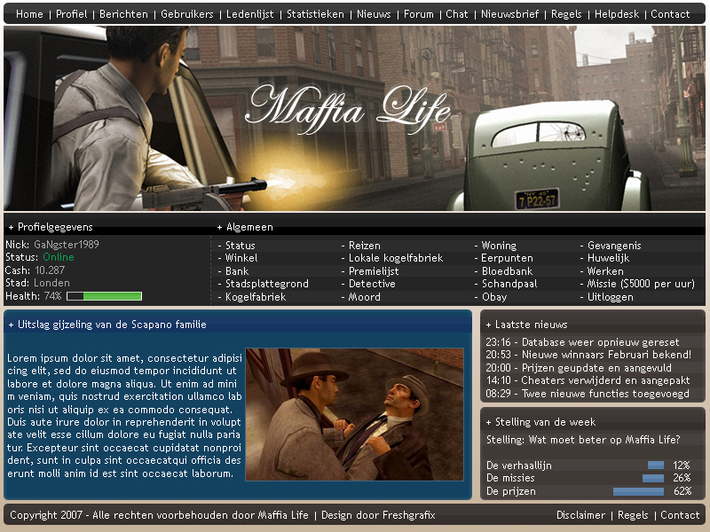Open Helpdesk from the top menu

pos(617,14)
